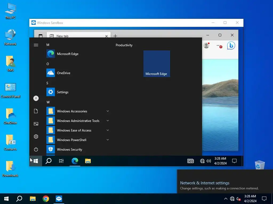Open the Windows Ease of Access folder icon
273x204 pixels.
coord(51,130)
